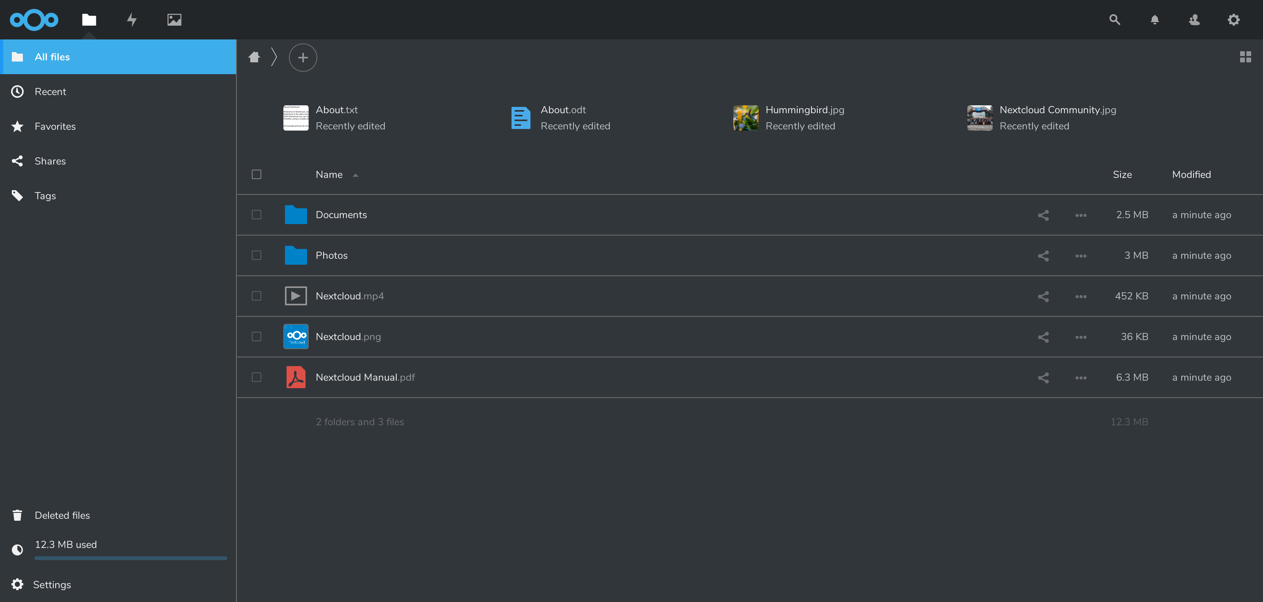
Task: Click the search magnifier icon
Action: [1115, 20]
